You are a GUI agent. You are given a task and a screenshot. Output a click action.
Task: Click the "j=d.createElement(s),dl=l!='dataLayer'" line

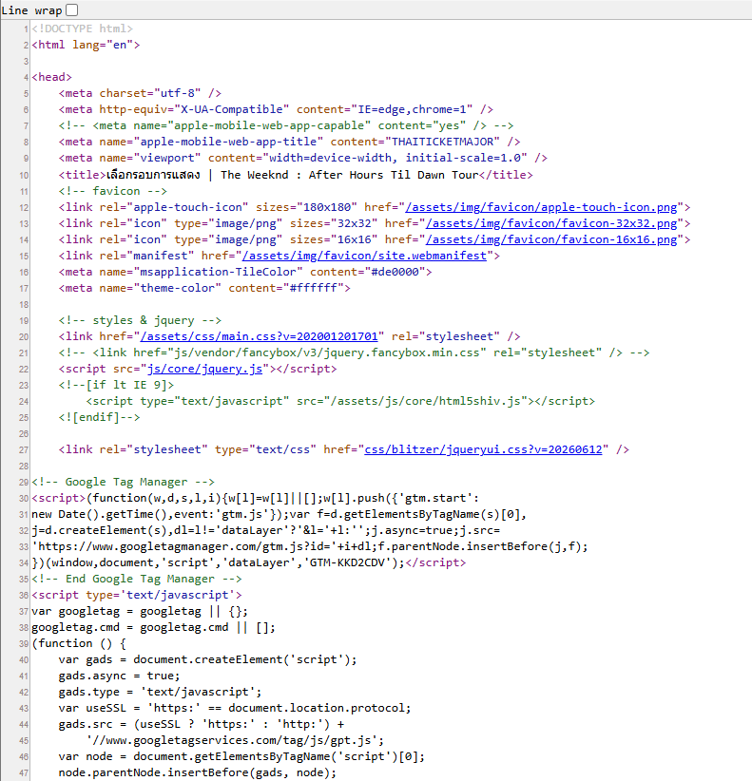click(265, 530)
